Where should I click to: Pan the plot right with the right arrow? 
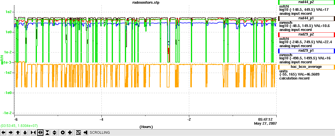[11, 133]
